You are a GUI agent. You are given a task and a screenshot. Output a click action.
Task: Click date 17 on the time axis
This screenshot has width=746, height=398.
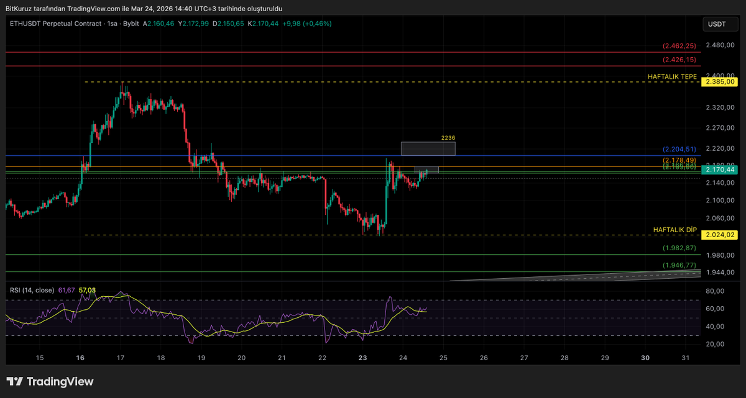121,358
